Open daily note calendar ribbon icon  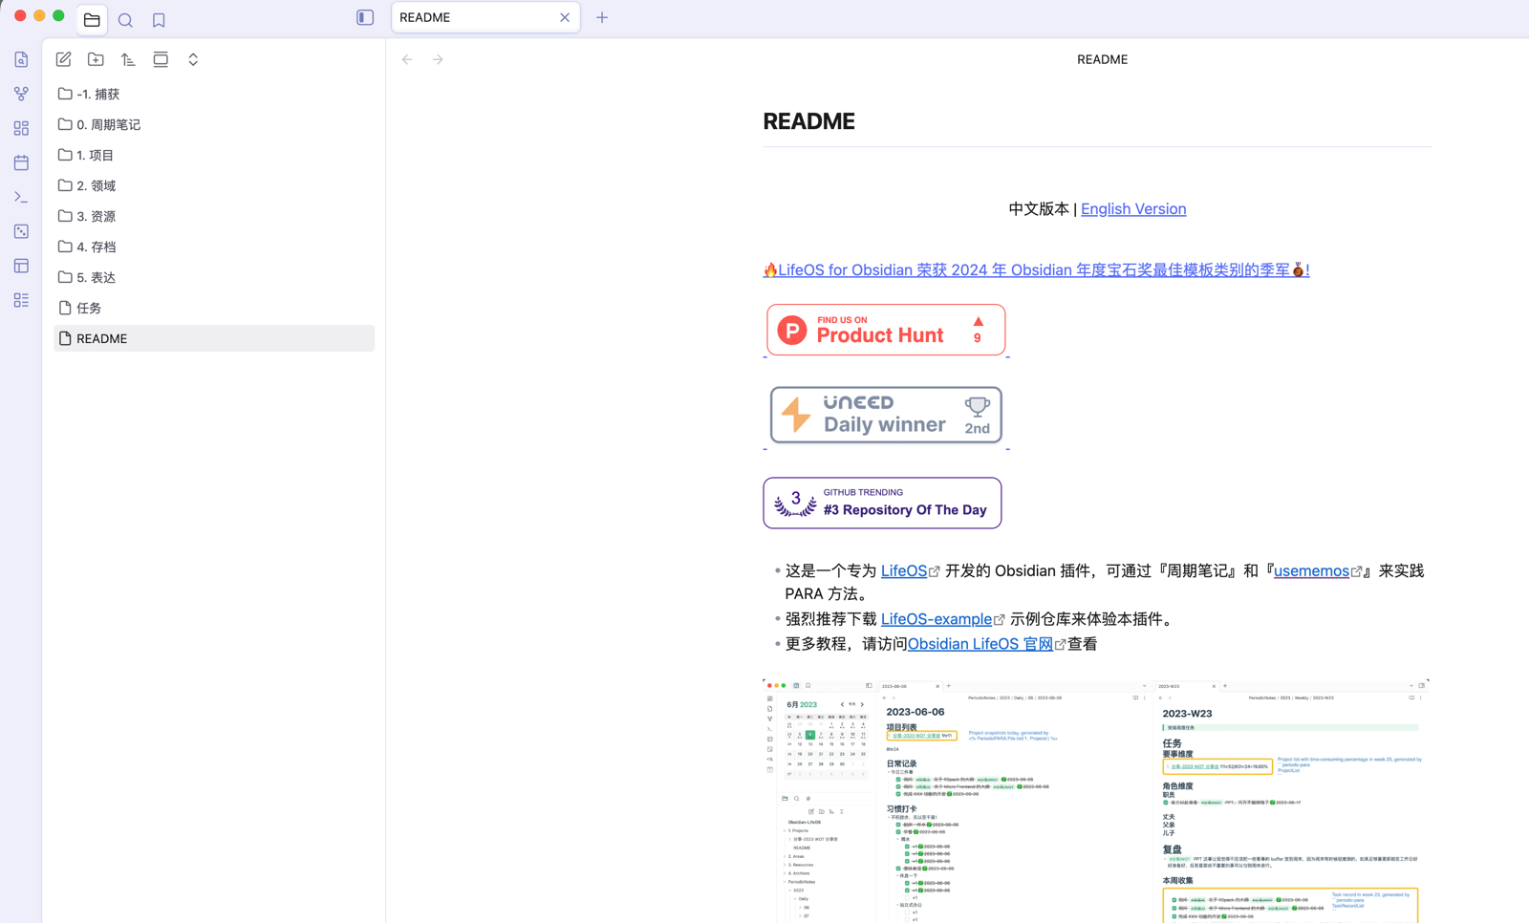coord(21,162)
